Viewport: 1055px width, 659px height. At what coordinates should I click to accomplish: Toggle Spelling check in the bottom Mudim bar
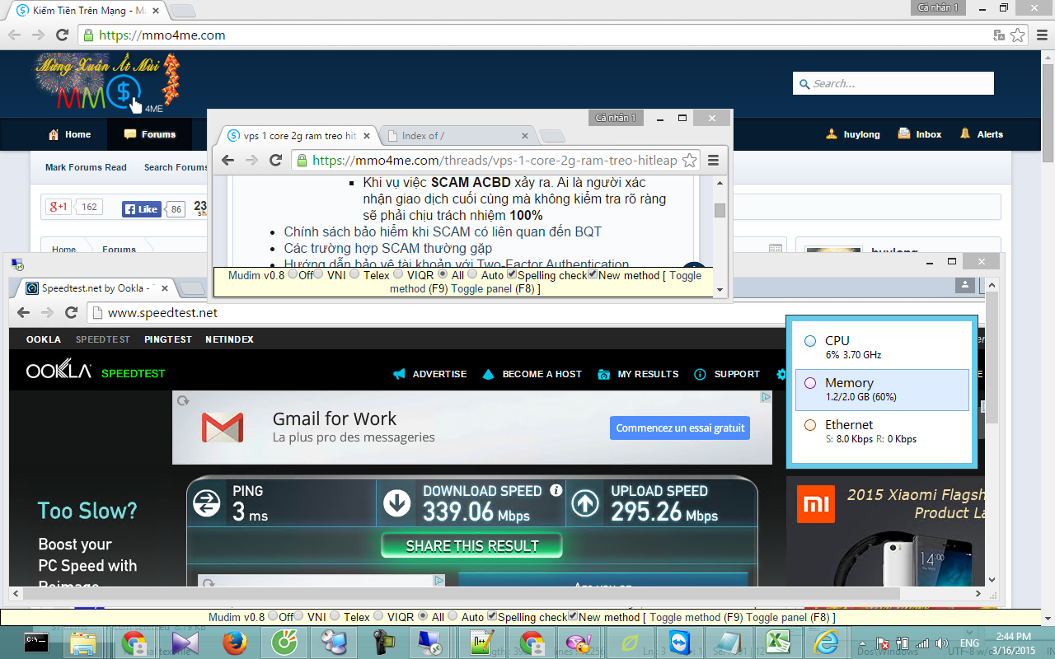pyautogui.click(x=492, y=616)
